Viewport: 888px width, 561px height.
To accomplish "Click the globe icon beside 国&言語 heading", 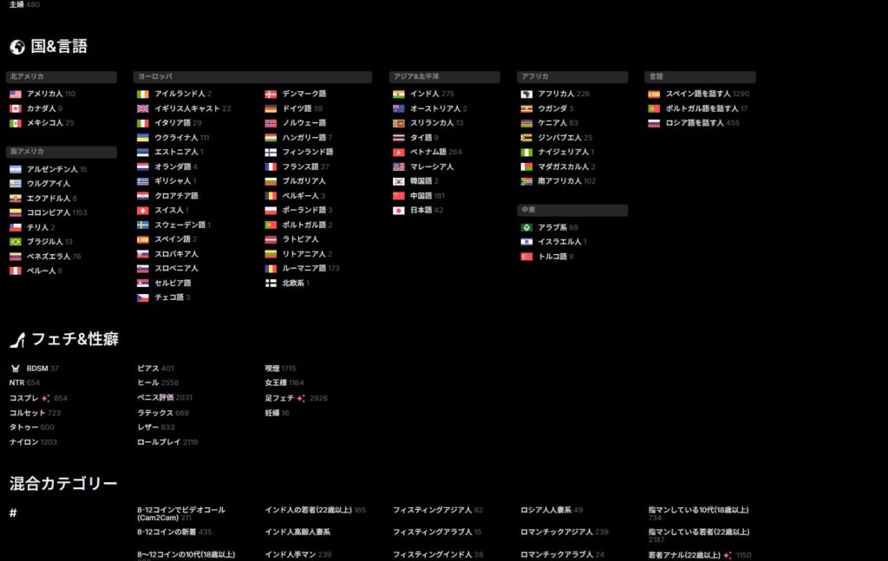I will (x=16, y=47).
